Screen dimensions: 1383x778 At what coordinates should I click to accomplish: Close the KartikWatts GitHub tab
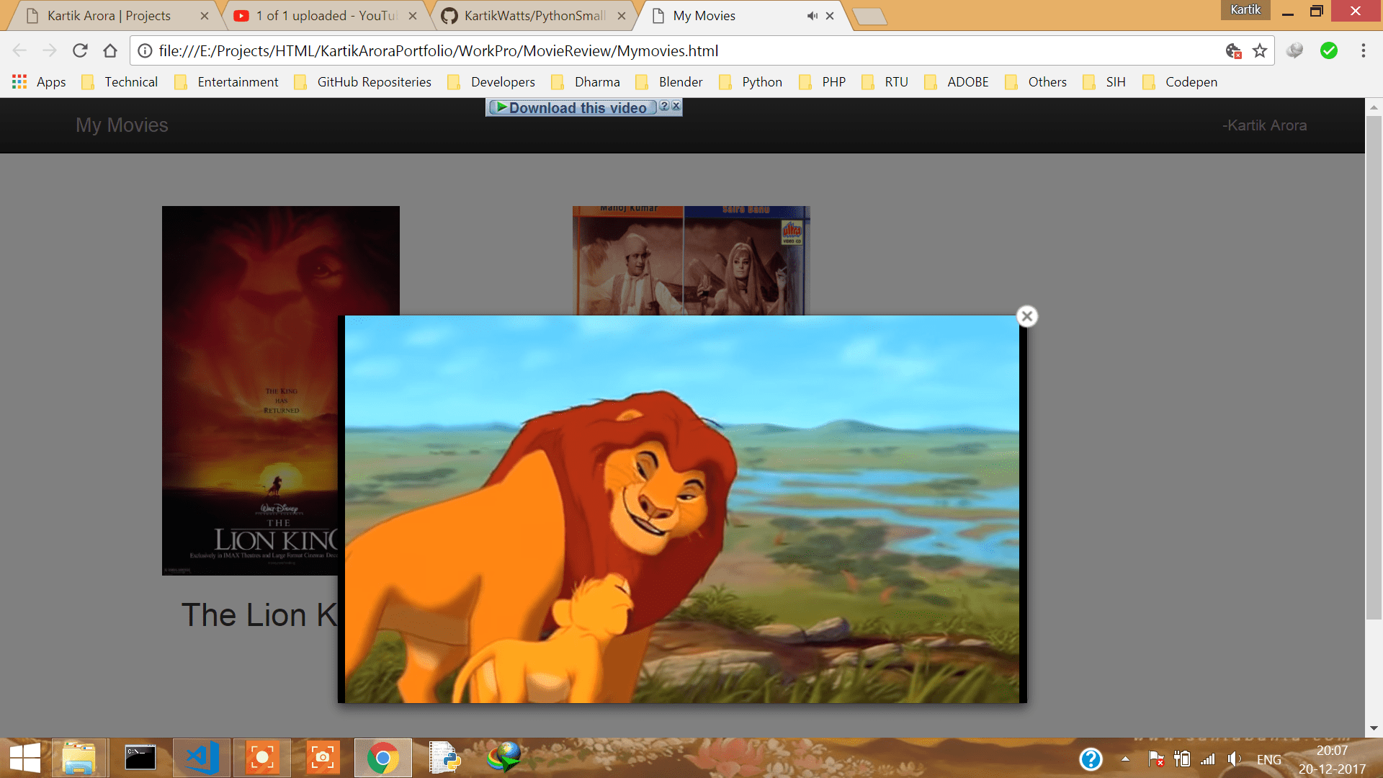coord(622,16)
